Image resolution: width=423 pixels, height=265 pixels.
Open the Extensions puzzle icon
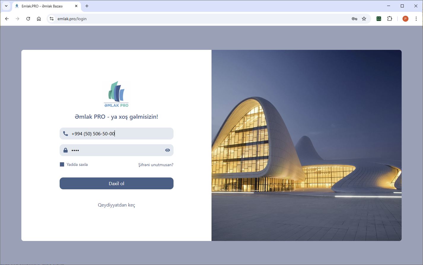coord(389,19)
